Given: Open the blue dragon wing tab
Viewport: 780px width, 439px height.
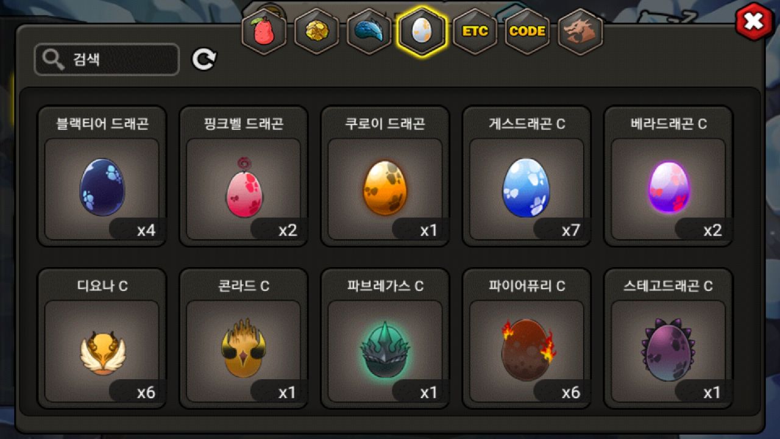Looking at the screenshot, I should coord(369,31).
